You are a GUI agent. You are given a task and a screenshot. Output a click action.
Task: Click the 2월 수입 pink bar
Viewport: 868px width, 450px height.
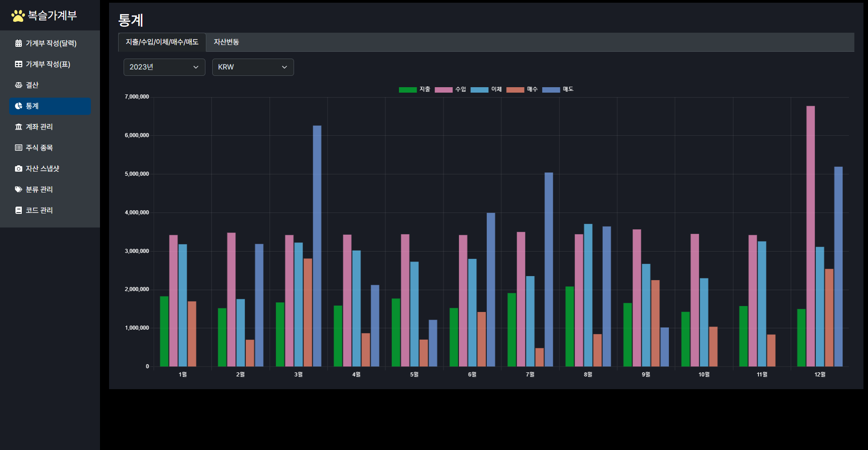pos(231,300)
